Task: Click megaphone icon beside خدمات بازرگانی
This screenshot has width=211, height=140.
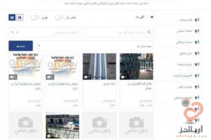Action: 197,42
